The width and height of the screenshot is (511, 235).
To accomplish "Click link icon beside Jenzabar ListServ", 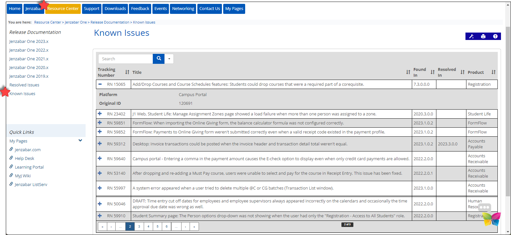I will tap(11, 184).
